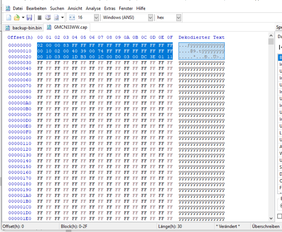This screenshot has height=232, width=282.
Task: Open the Windows (ANSI) charset dropdown
Action: coord(150,18)
